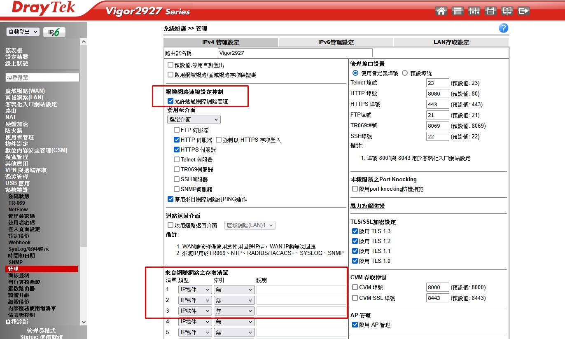This screenshot has height=339, width=565.
Task: Click the logout arrow icon
Action: click(x=523, y=11)
